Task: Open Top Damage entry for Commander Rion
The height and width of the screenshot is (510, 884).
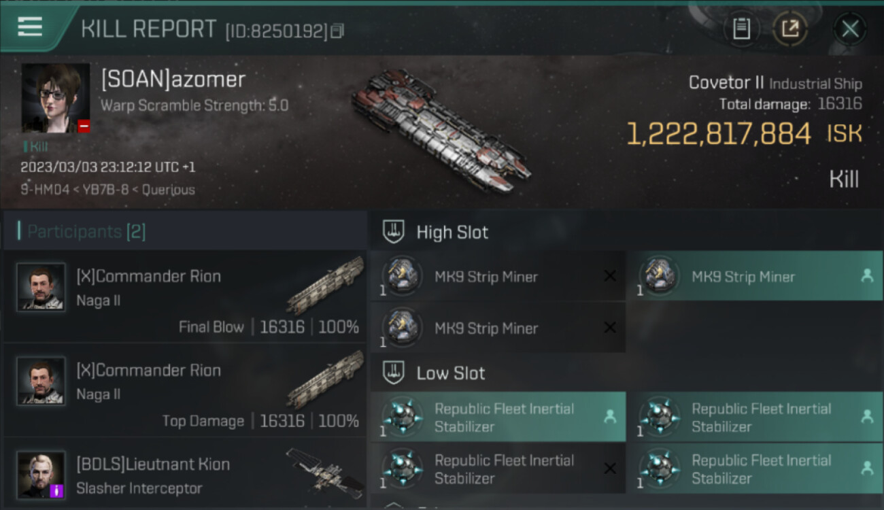Action: click(184, 390)
